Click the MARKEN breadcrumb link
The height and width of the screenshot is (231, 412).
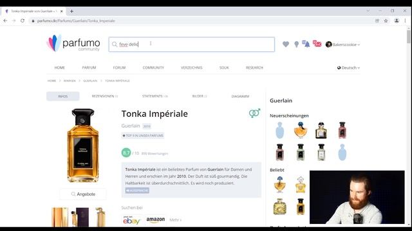point(70,81)
